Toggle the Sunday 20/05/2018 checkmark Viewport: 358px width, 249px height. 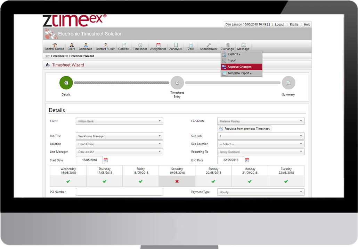[x=213, y=181]
